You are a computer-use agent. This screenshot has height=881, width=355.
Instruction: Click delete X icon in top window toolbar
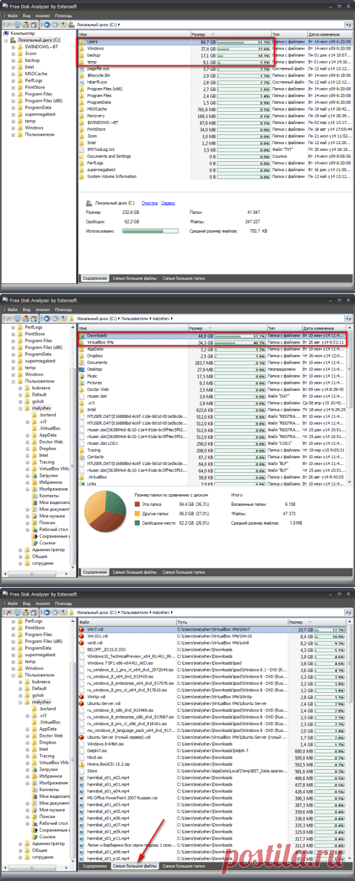(x=10, y=24)
